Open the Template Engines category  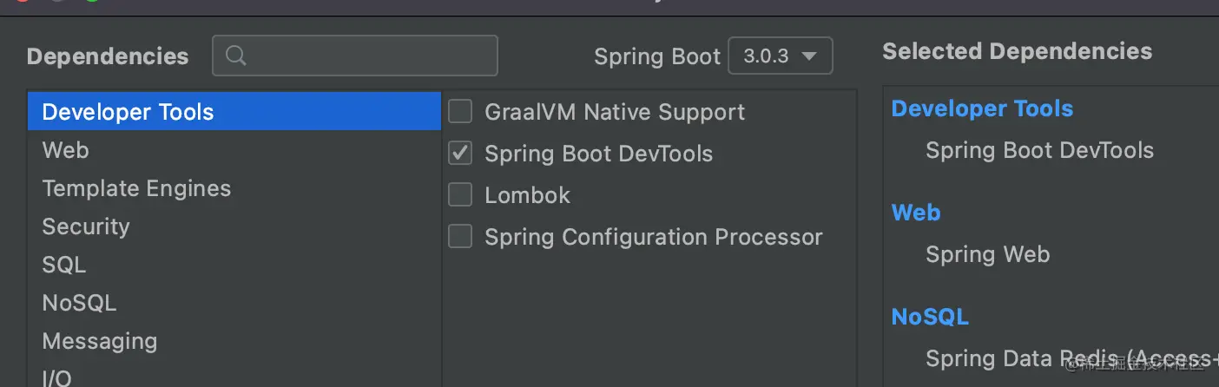[136, 188]
